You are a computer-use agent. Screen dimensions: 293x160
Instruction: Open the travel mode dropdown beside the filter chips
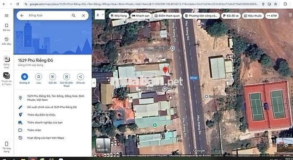[x=100, y=15]
